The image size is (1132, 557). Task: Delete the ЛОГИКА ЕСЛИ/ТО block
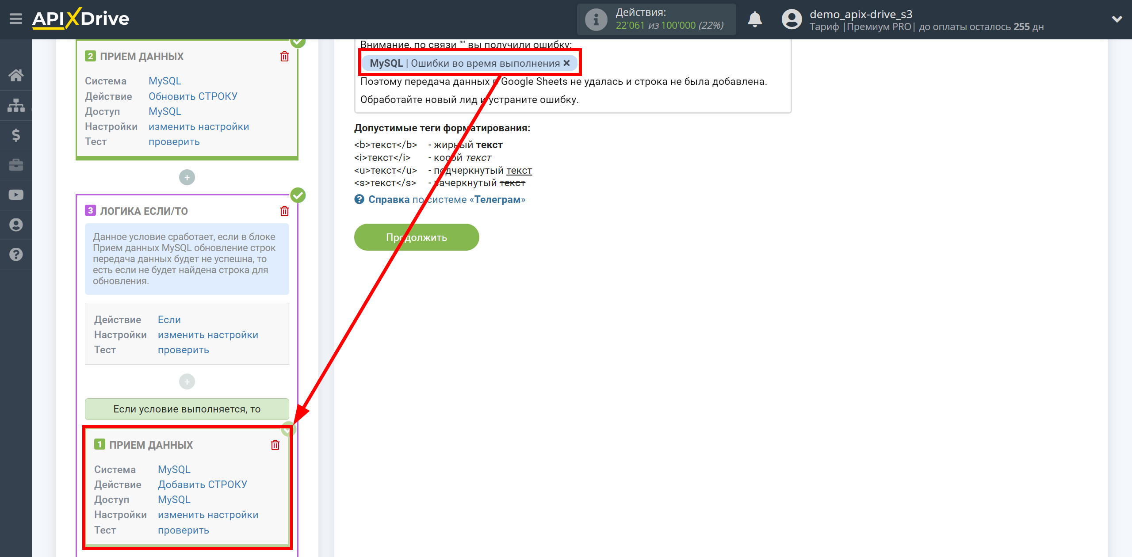[x=284, y=211]
